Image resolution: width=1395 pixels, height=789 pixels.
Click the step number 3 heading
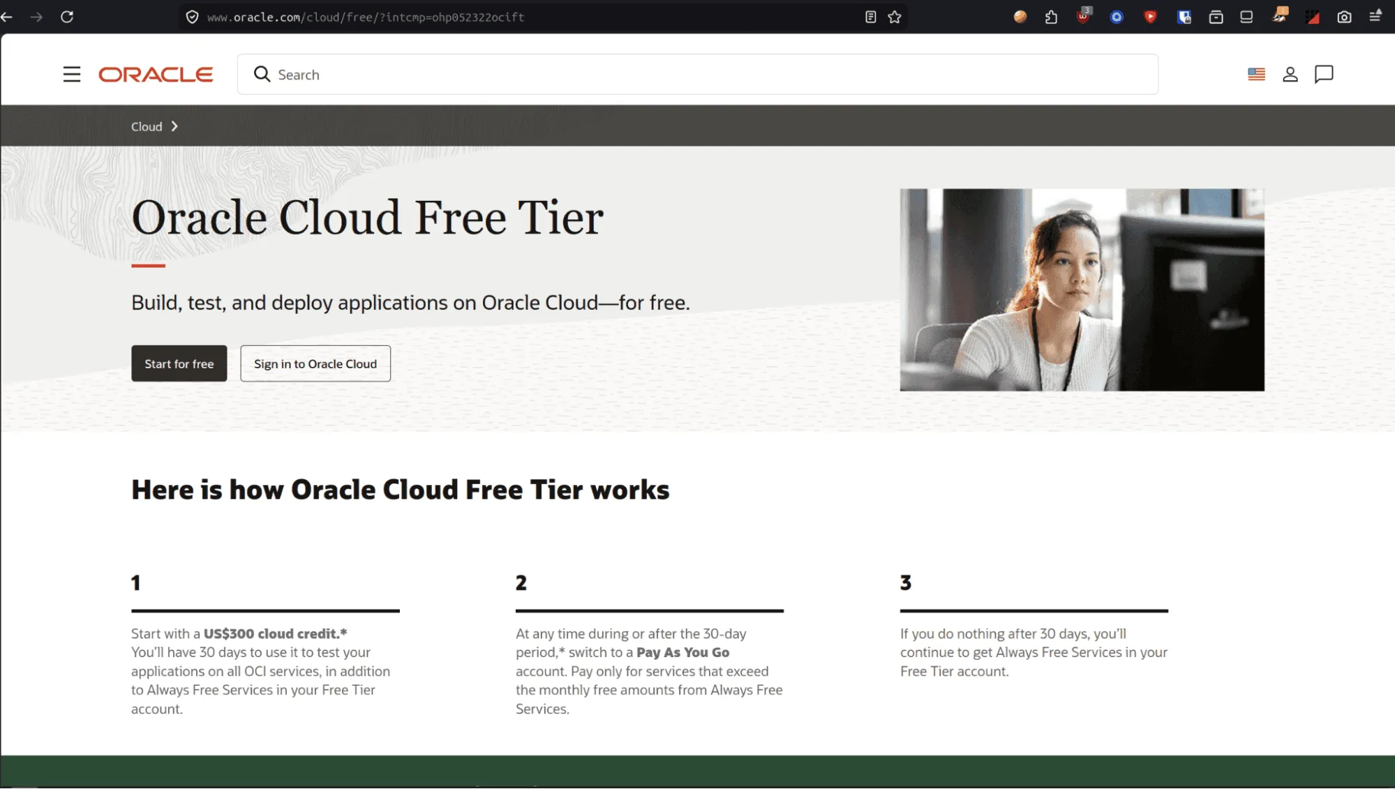tap(906, 583)
